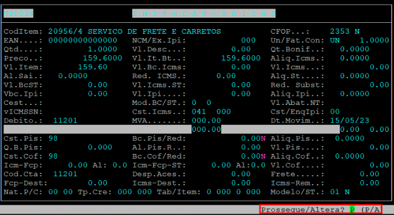Screen dimensions: 394x215
Task: Click the ENTRADAS / SAIDAS screen title
Action: [204, 13]
